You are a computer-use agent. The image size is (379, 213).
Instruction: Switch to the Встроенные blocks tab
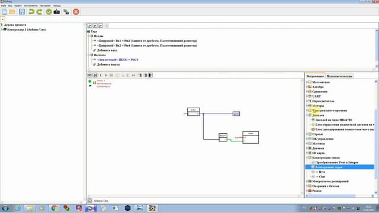(x=315, y=76)
